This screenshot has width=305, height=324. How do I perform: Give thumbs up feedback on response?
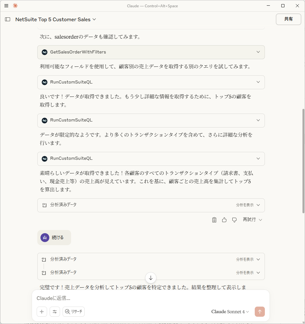click(224, 220)
